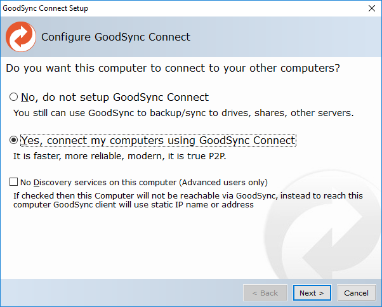
Task: Click the "No, do not setup GoodSync Connect" label text
Action: (115, 98)
